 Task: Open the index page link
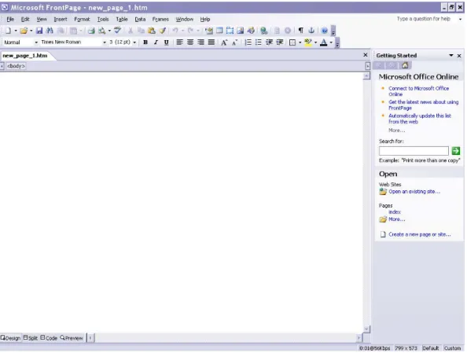(395, 212)
